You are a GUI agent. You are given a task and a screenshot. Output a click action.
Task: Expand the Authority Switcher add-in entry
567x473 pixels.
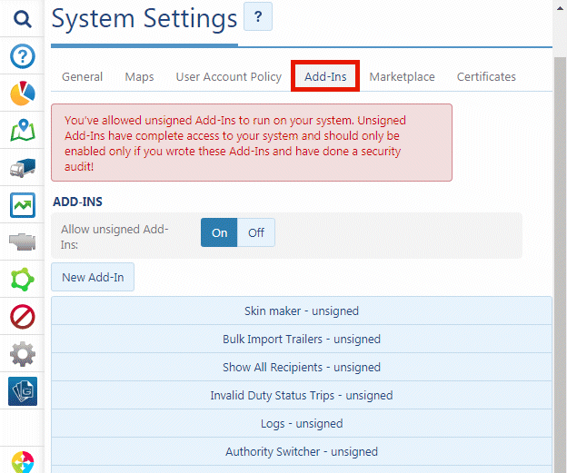point(302,451)
